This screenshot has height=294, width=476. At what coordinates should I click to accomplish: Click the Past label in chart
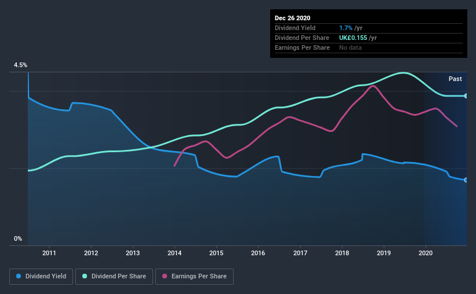coord(455,79)
